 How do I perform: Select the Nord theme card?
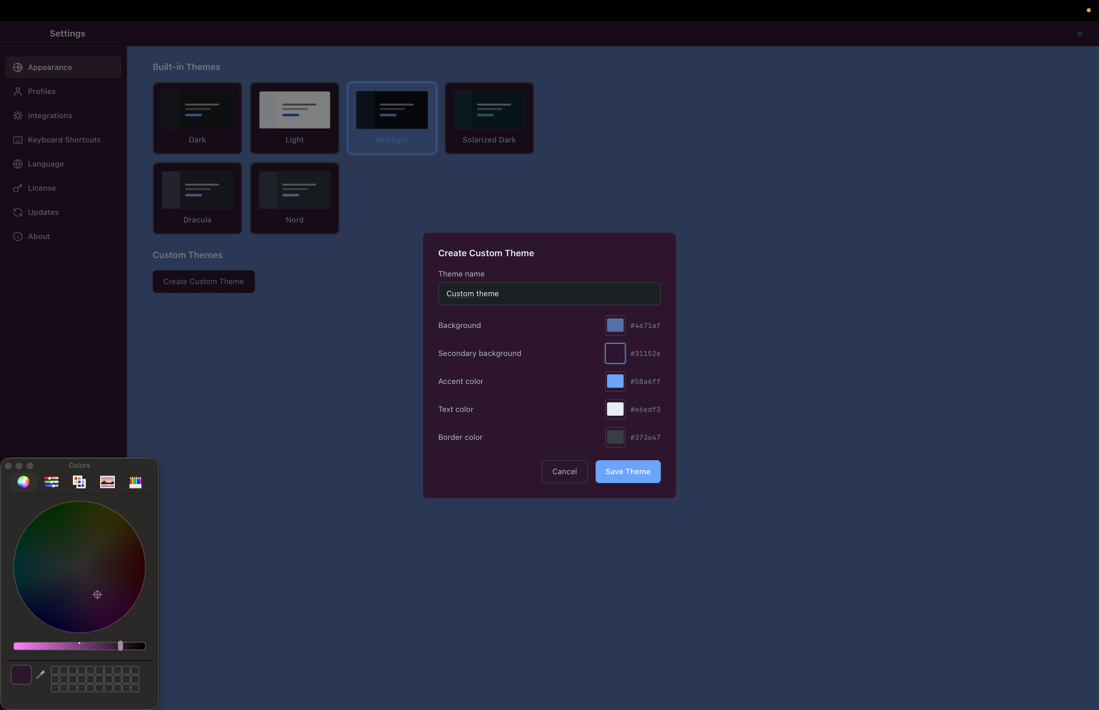click(295, 198)
